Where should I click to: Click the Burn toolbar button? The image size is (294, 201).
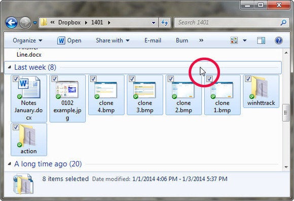[x=182, y=40]
